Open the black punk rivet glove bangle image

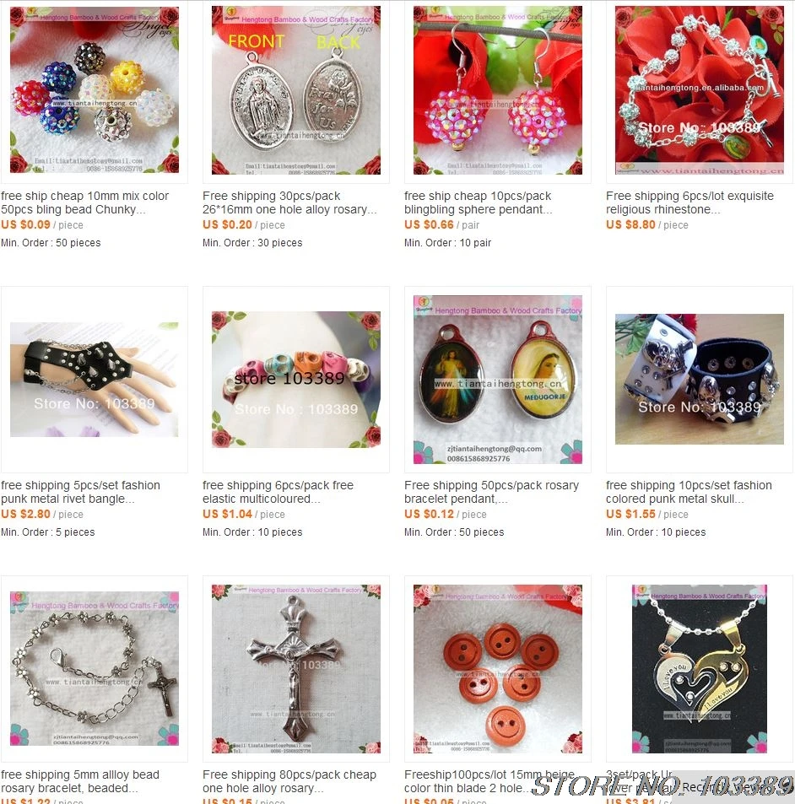95,380
